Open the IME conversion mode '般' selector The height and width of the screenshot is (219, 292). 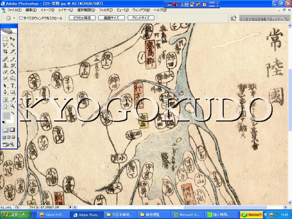tap(186, 5)
